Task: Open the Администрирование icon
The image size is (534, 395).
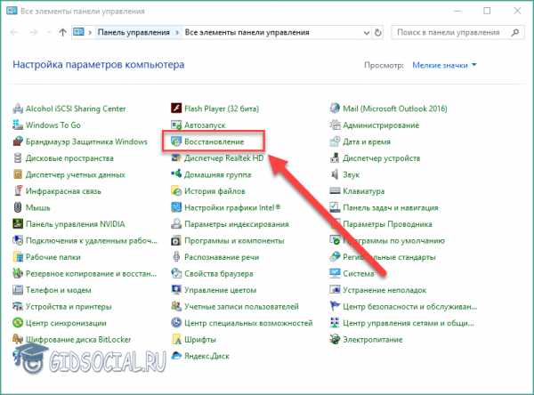Action: [x=335, y=125]
